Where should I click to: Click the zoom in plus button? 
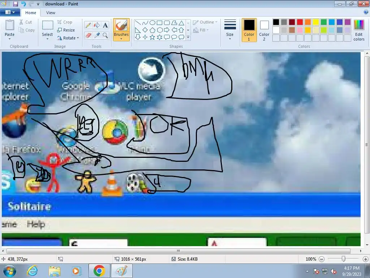(366, 259)
